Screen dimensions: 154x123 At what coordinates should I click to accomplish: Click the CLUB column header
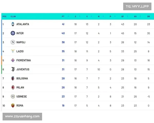(13, 16)
